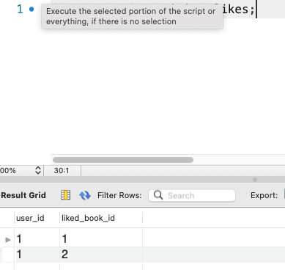Image resolution: width=285 pixels, height=270 pixels.
Task: Refresh the result data with blue arrows icon
Action: coord(85,195)
